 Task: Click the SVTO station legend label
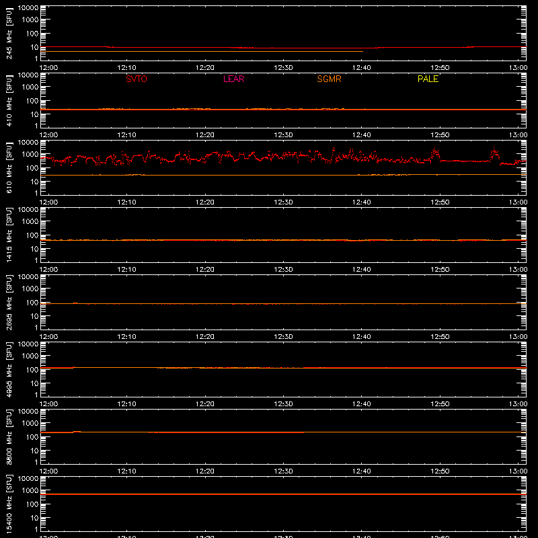coord(137,79)
